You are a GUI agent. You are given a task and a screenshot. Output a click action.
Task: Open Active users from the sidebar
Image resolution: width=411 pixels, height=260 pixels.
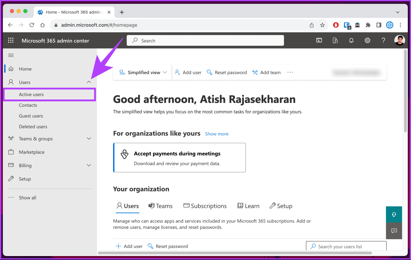[x=31, y=94]
